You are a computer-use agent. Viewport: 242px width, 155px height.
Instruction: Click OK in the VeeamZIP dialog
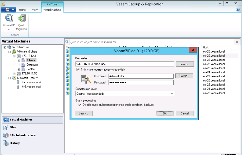click(x=165, y=113)
